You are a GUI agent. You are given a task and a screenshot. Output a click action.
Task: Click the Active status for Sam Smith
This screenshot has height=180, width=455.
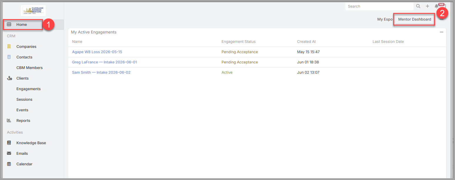pos(227,73)
